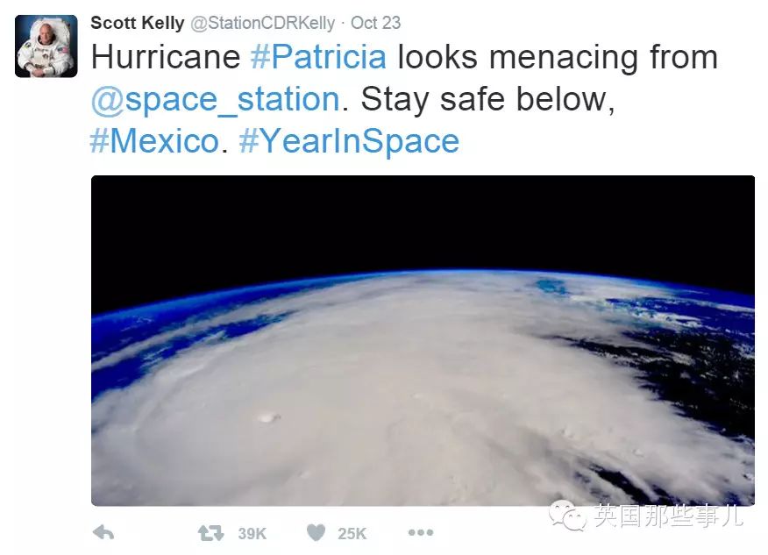The height and width of the screenshot is (555, 768).
Task: Click the hurricane eye in the photo
Action: [x=268, y=418]
